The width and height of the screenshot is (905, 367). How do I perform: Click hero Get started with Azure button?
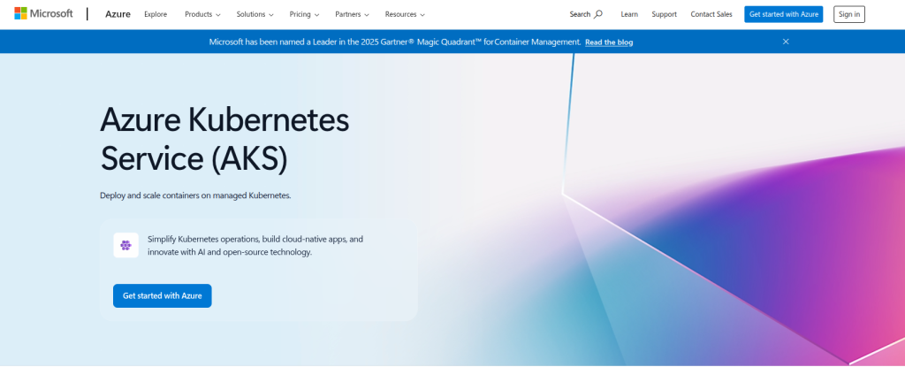163,296
